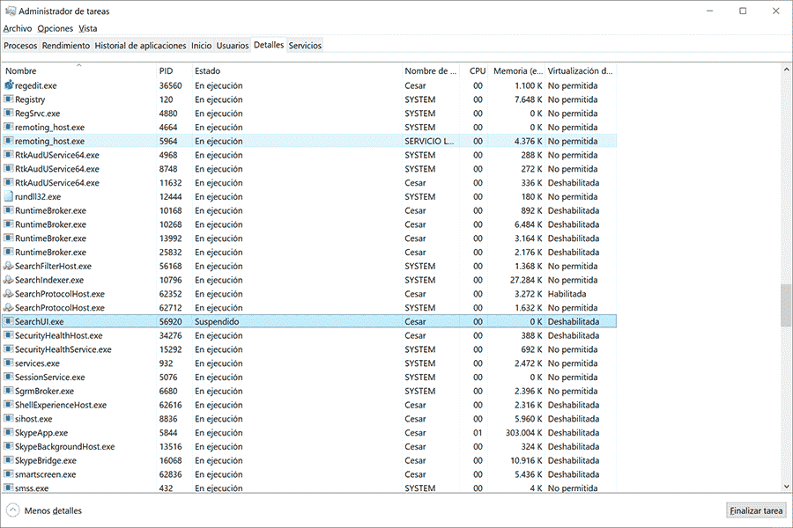Click the icon of RuntimeBroker.exe PID 10168

click(x=9, y=210)
